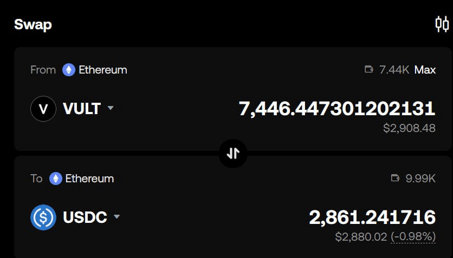The height and width of the screenshot is (258, 453).
Task: Click the swap direction arrows icon
Action: click(233, 153)
